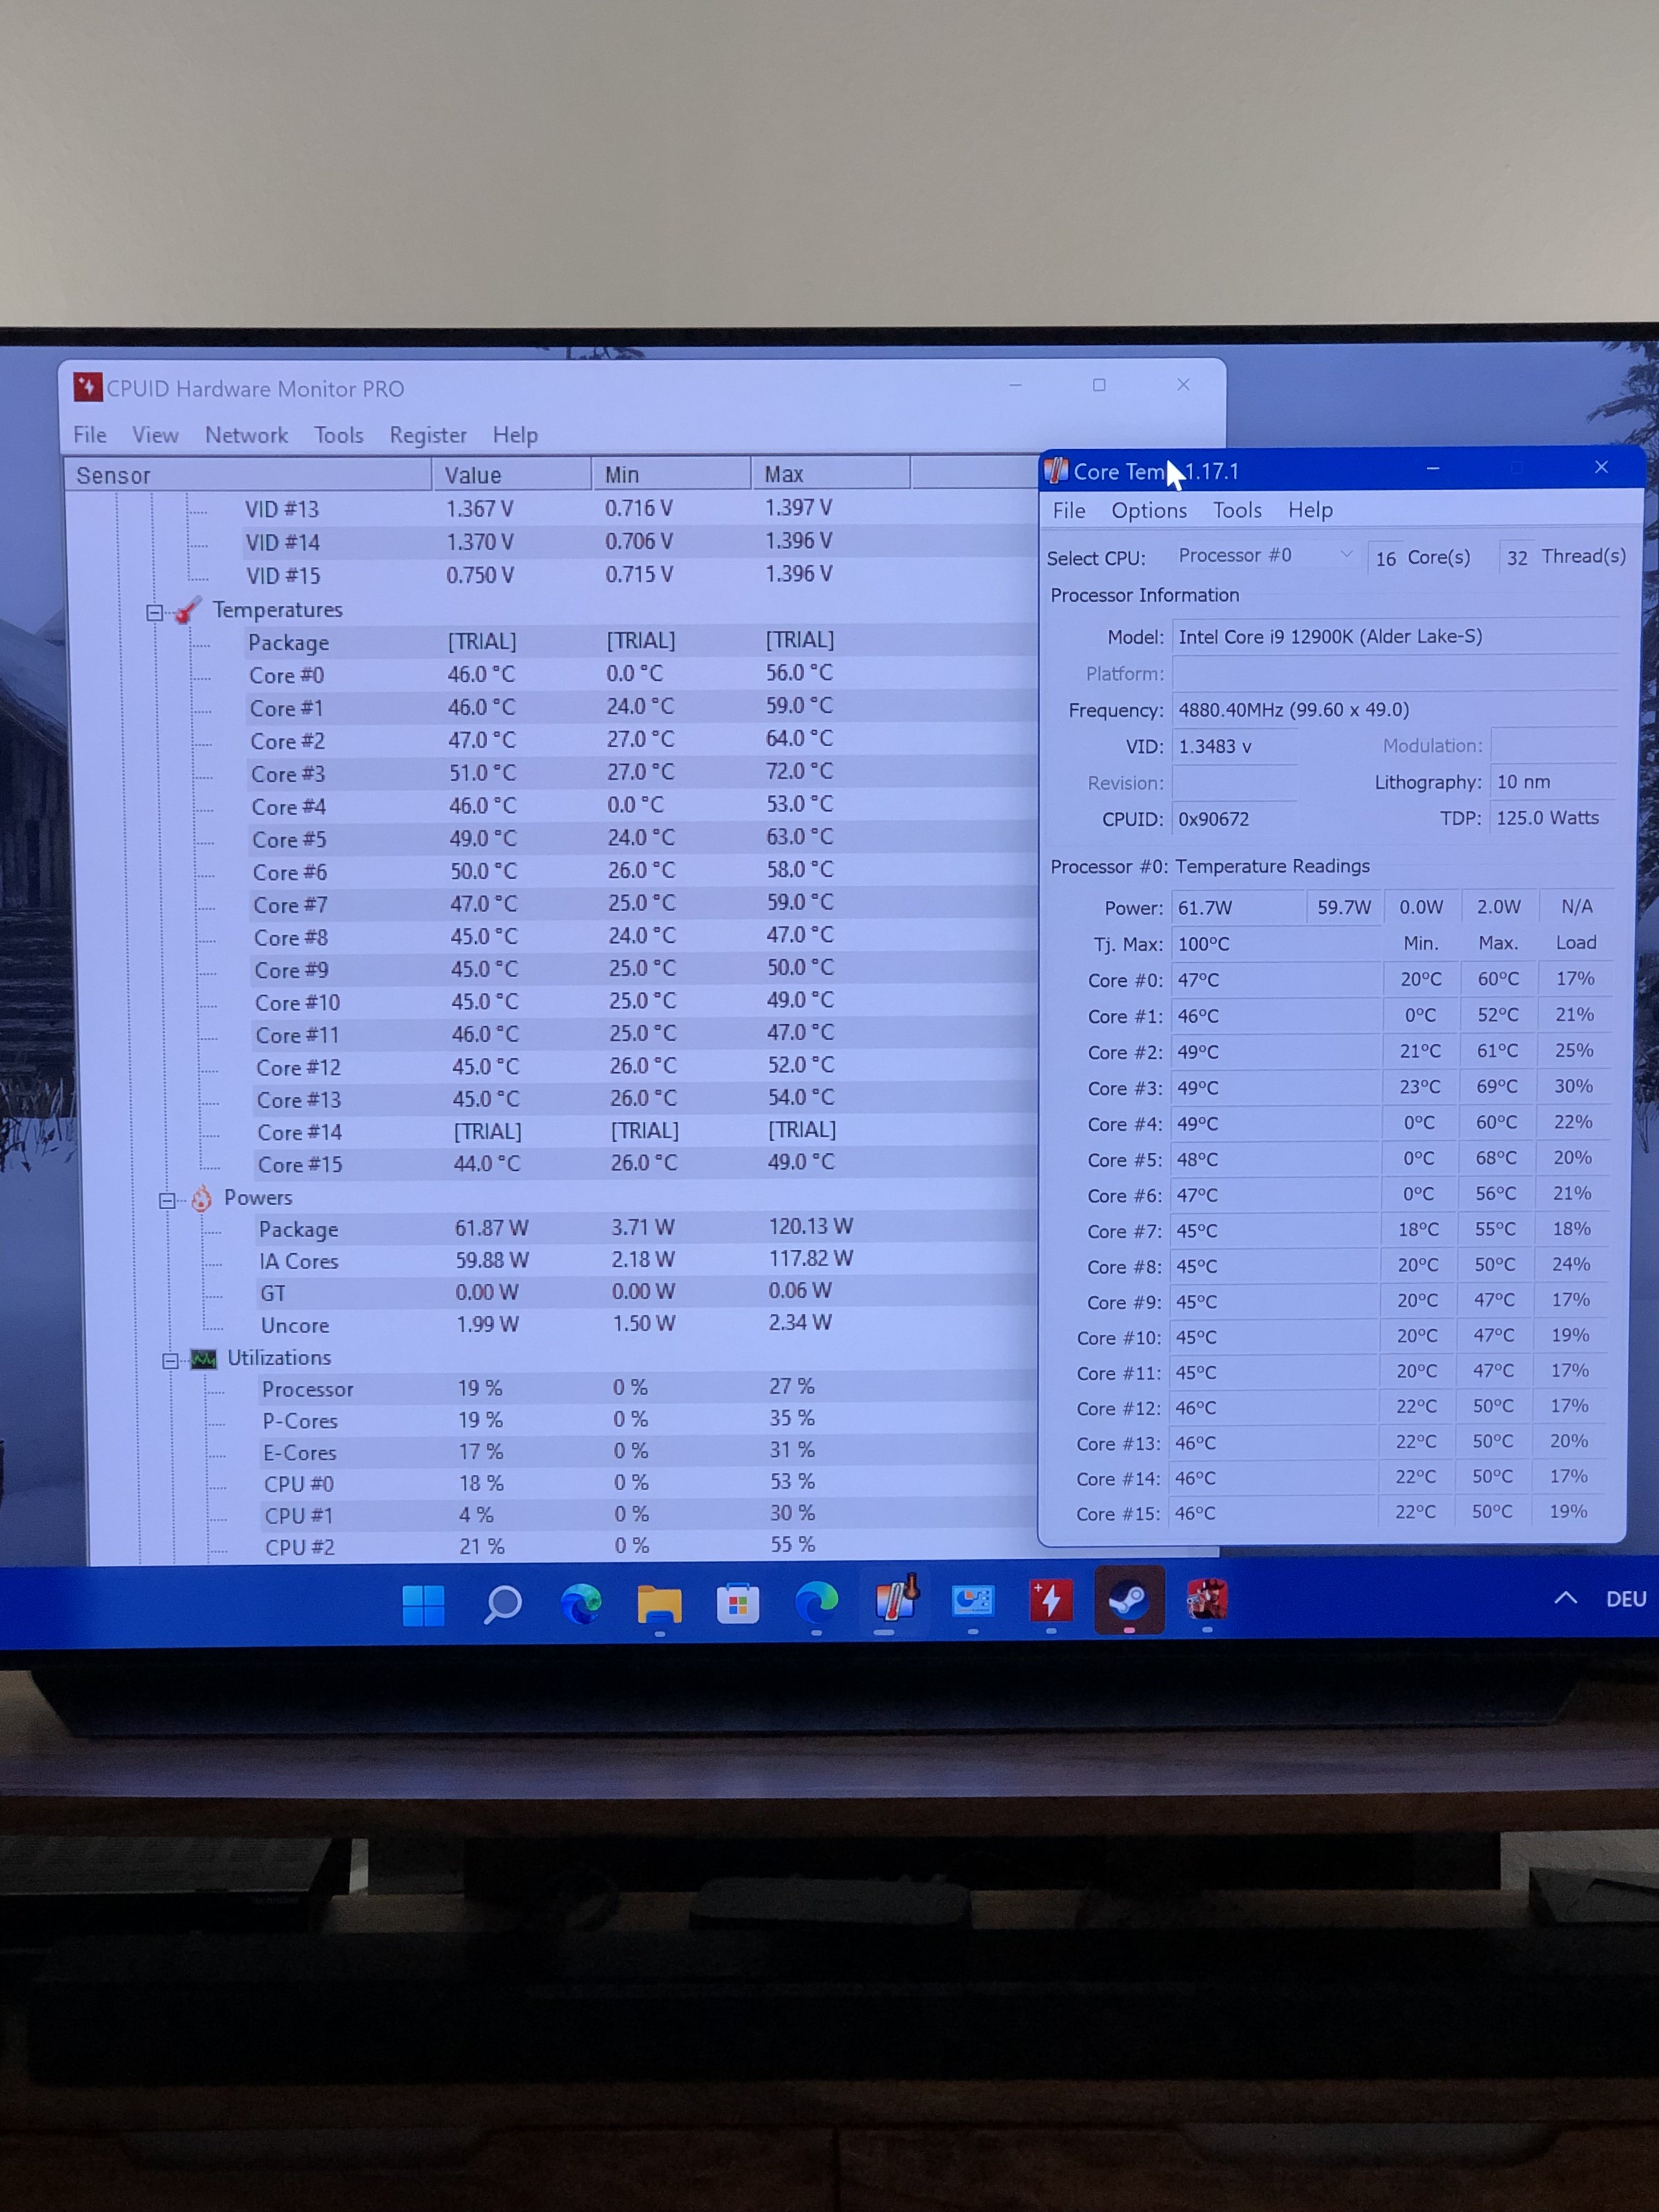Open HWMonitor Tools menu
This screenshot has height=2212, width=1659.
[x=338, y=435]
